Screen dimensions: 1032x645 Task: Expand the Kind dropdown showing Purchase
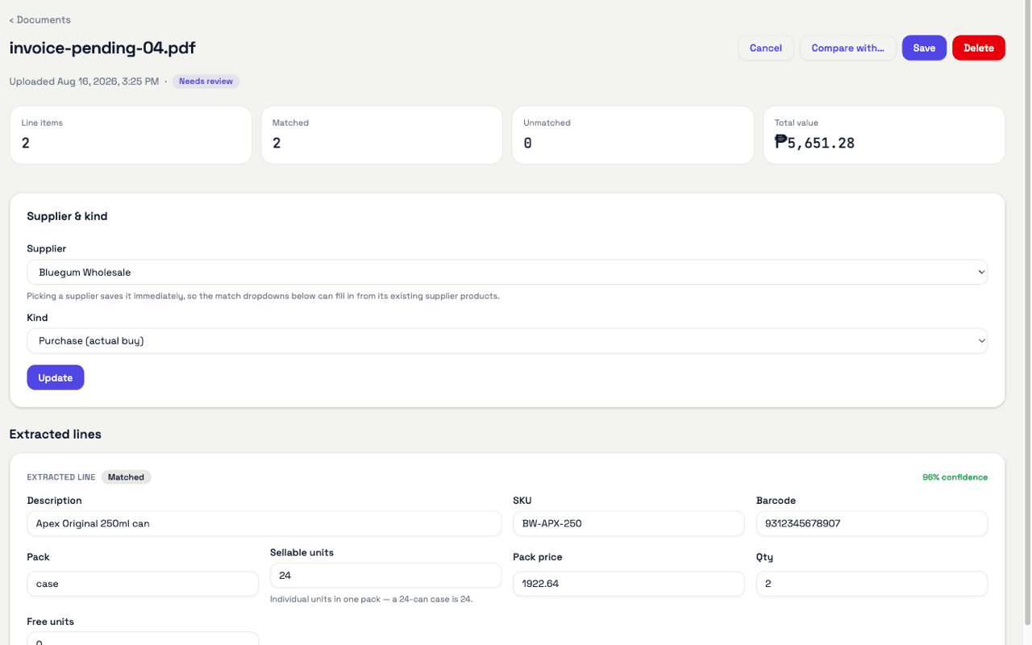507,341
